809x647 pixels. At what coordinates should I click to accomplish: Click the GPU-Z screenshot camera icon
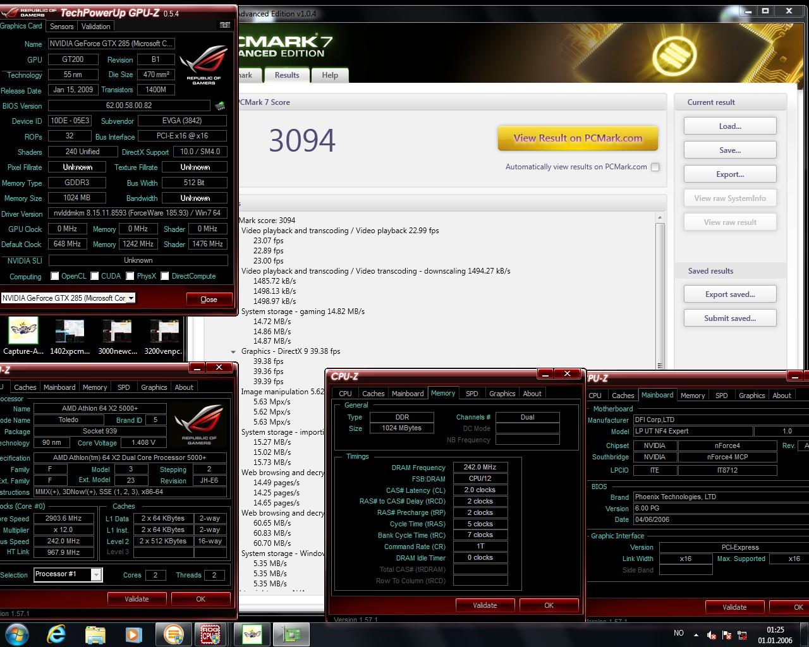click(224, 25)
